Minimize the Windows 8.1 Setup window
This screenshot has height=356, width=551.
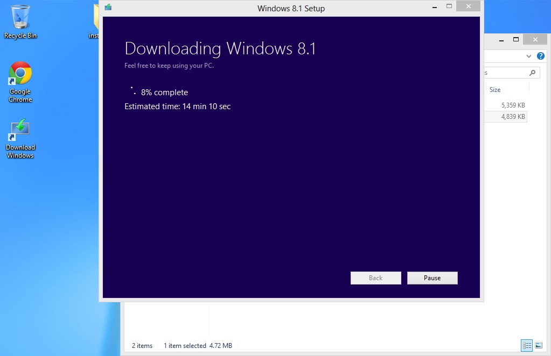pyautogui.click(x=435, y=7)
